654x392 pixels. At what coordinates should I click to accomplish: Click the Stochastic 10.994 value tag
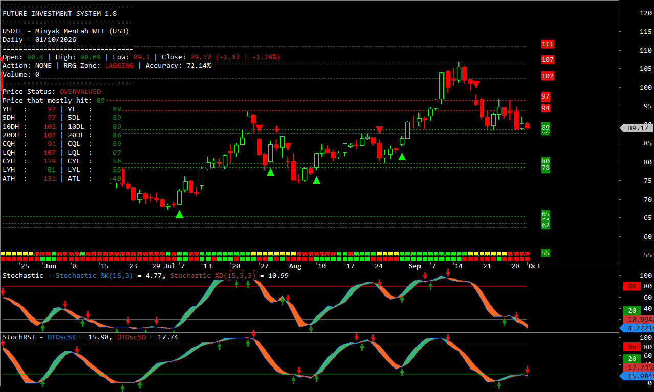click(x=638, y=319)
